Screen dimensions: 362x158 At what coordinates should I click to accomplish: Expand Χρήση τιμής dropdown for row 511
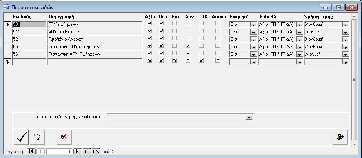pos(345,32)
